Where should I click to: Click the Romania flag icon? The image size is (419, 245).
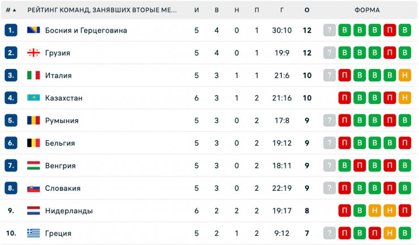pos(33,121)
